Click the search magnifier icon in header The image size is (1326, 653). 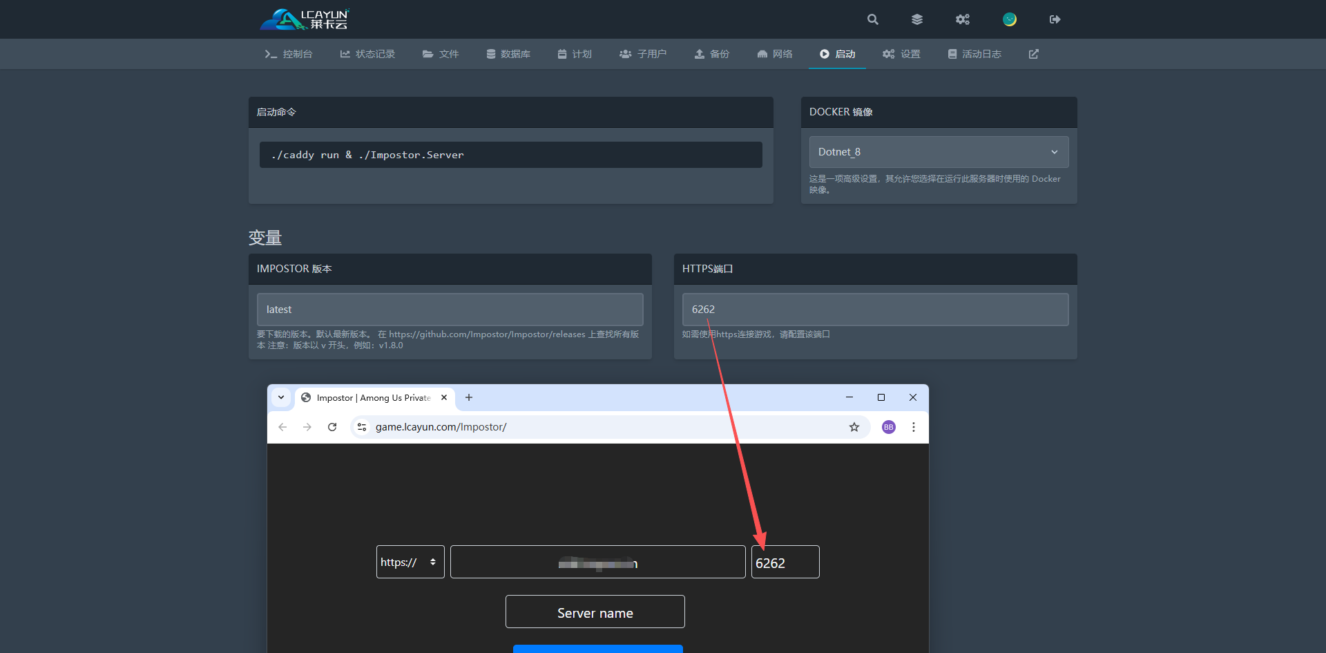tap(873, 19)
